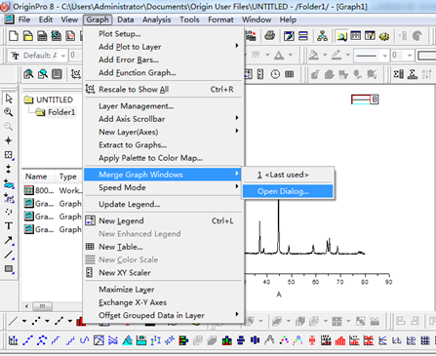Select the Data Selector tool
The image size is (436, 356).
pos(9,169)
